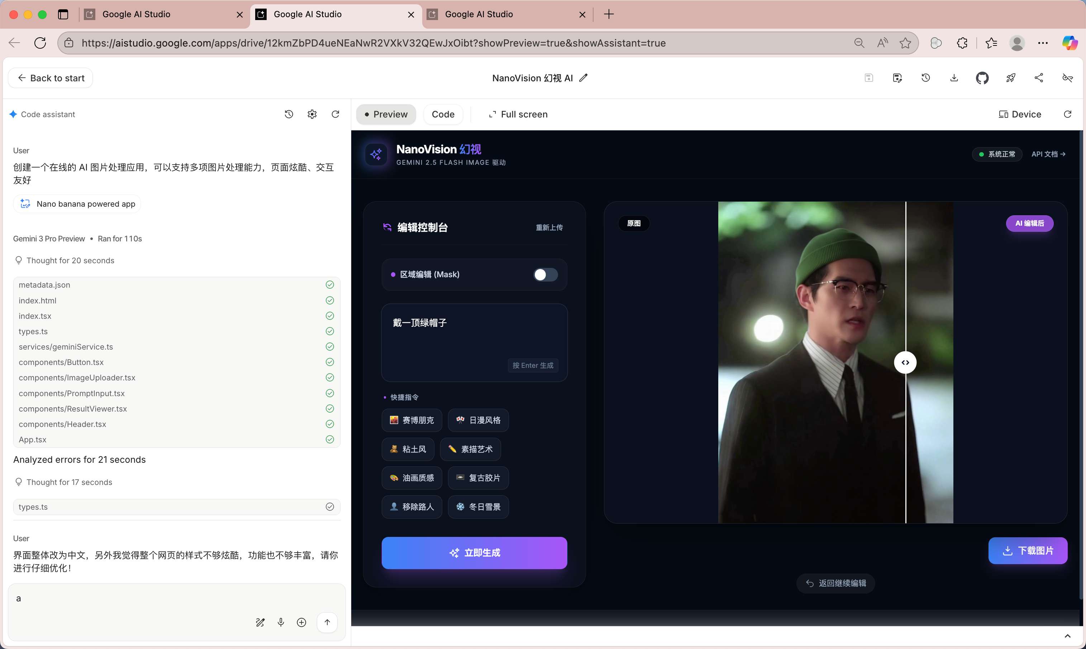Open the GitHub icon in header
The width and height of the screenshot is (1086, 649).
click(x=982, y=78)
